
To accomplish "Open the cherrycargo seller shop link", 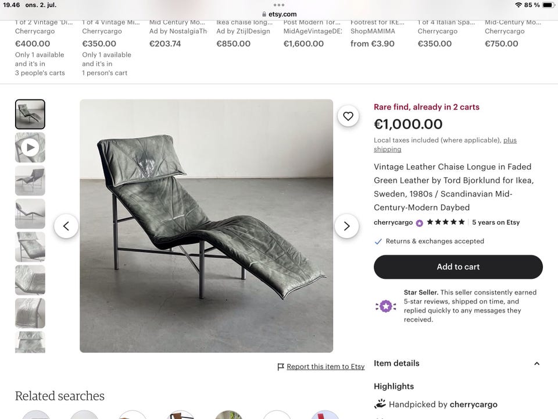I will [x=393, y=222].
